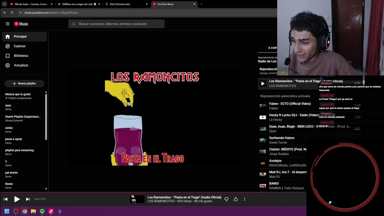Like Pasta en el Trago
Viewport: 384px width, 216px height.
pyautogui.click(x=236, y=199)
